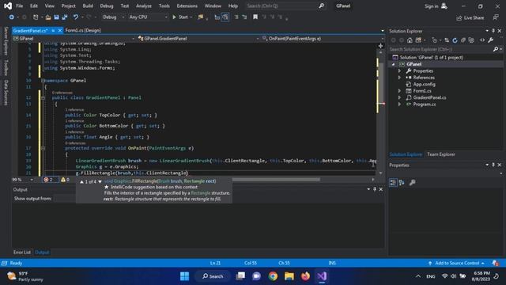Toggle auto hide pin on Properties panel
The height and width of the screenshot is (285, 506).
(493, 165)
